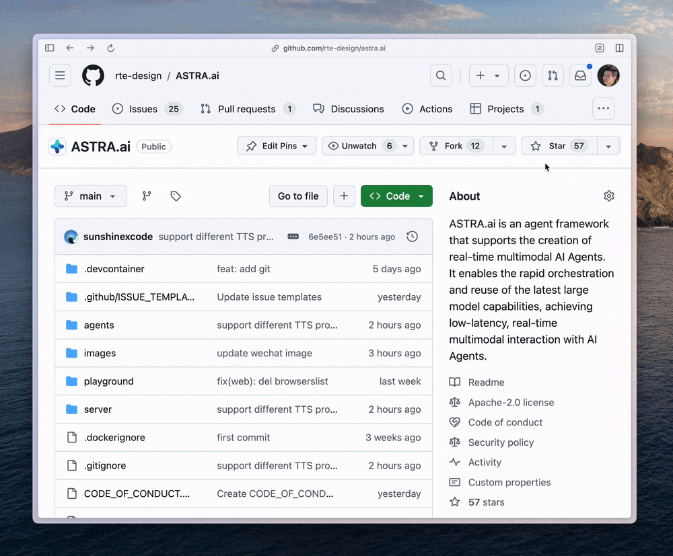The height and width of the screenshot is (556, 673).
Task: Expand the Fork options dropdown arrow
Action: [x=504, y=146]
